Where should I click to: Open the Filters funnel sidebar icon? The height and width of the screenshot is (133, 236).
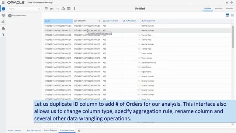pyautogui.click(x=3, y=35)
